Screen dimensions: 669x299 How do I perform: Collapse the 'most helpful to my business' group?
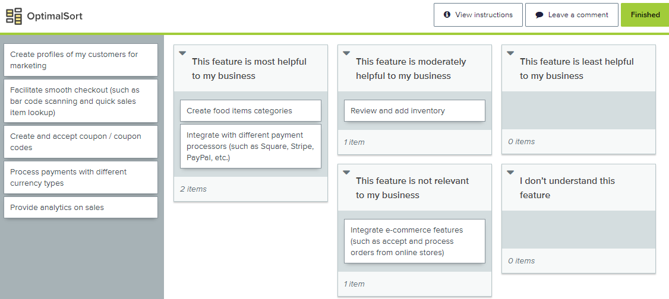pyautogui.click(x=182, y=53)
